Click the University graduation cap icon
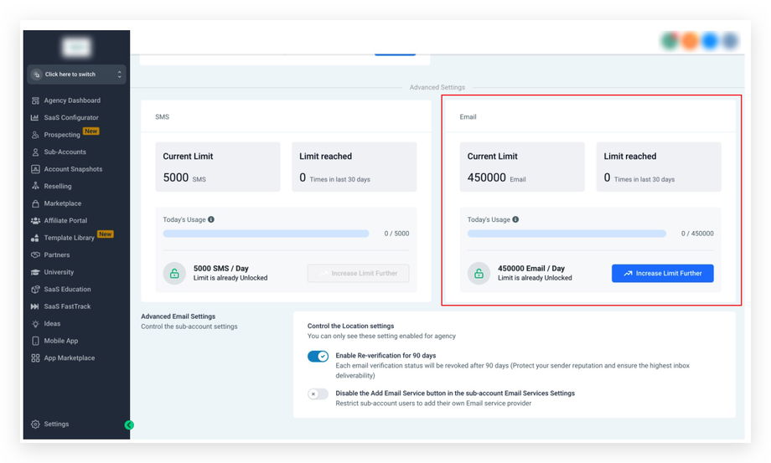This screenshot has height=463, width=771. (x=35, y=272)
